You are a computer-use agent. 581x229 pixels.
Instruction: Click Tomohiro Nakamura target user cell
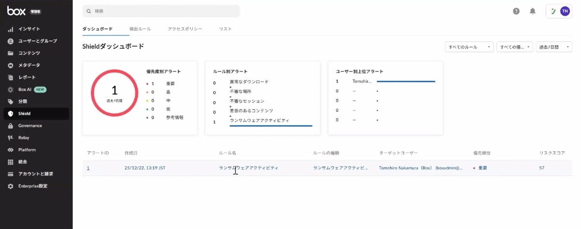point(421,168)
